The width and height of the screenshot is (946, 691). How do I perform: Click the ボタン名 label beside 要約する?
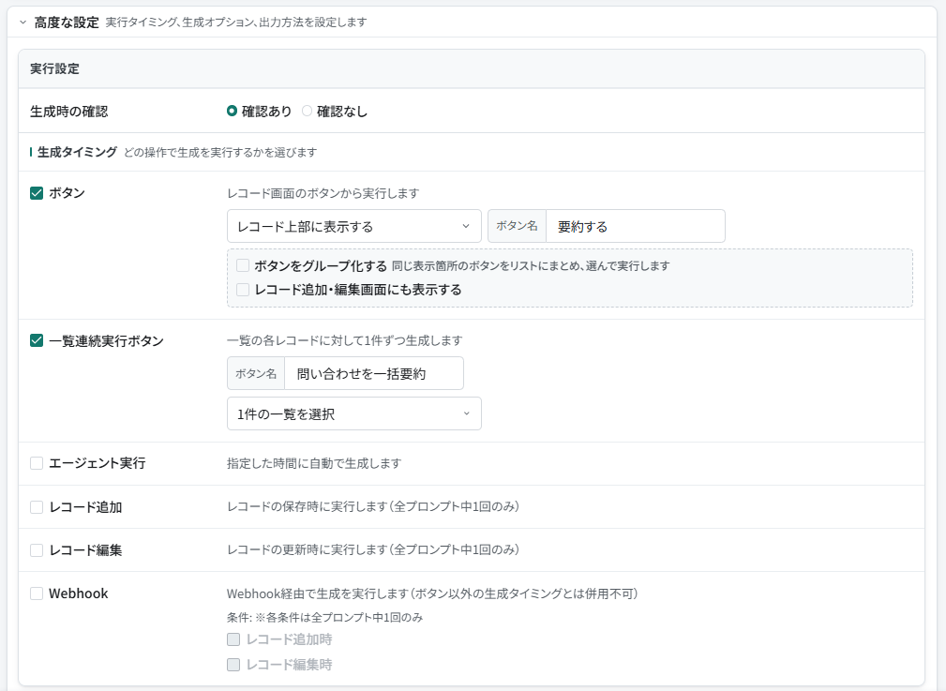517,226
